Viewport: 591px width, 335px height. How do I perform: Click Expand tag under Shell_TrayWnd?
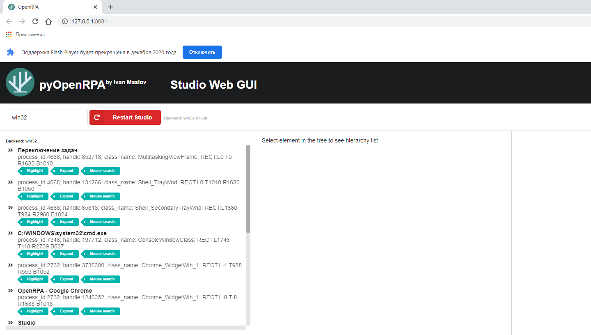pos(65,196)
